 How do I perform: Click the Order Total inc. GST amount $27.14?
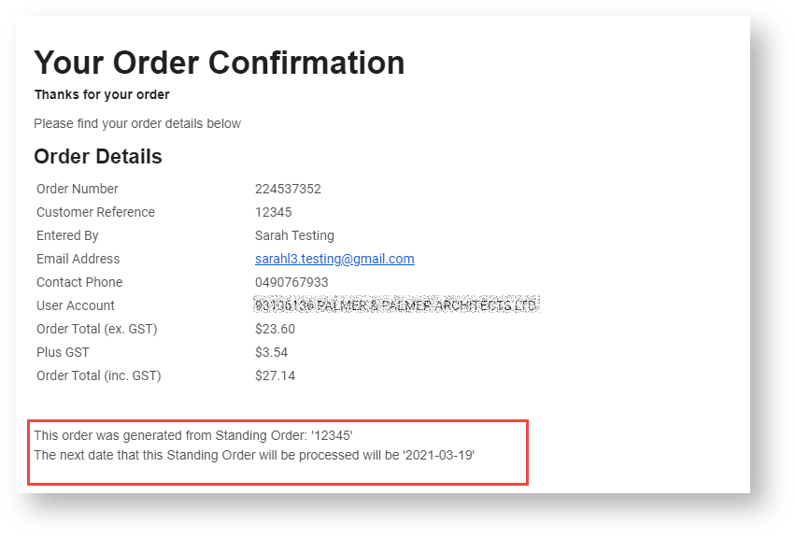(275, 375)
